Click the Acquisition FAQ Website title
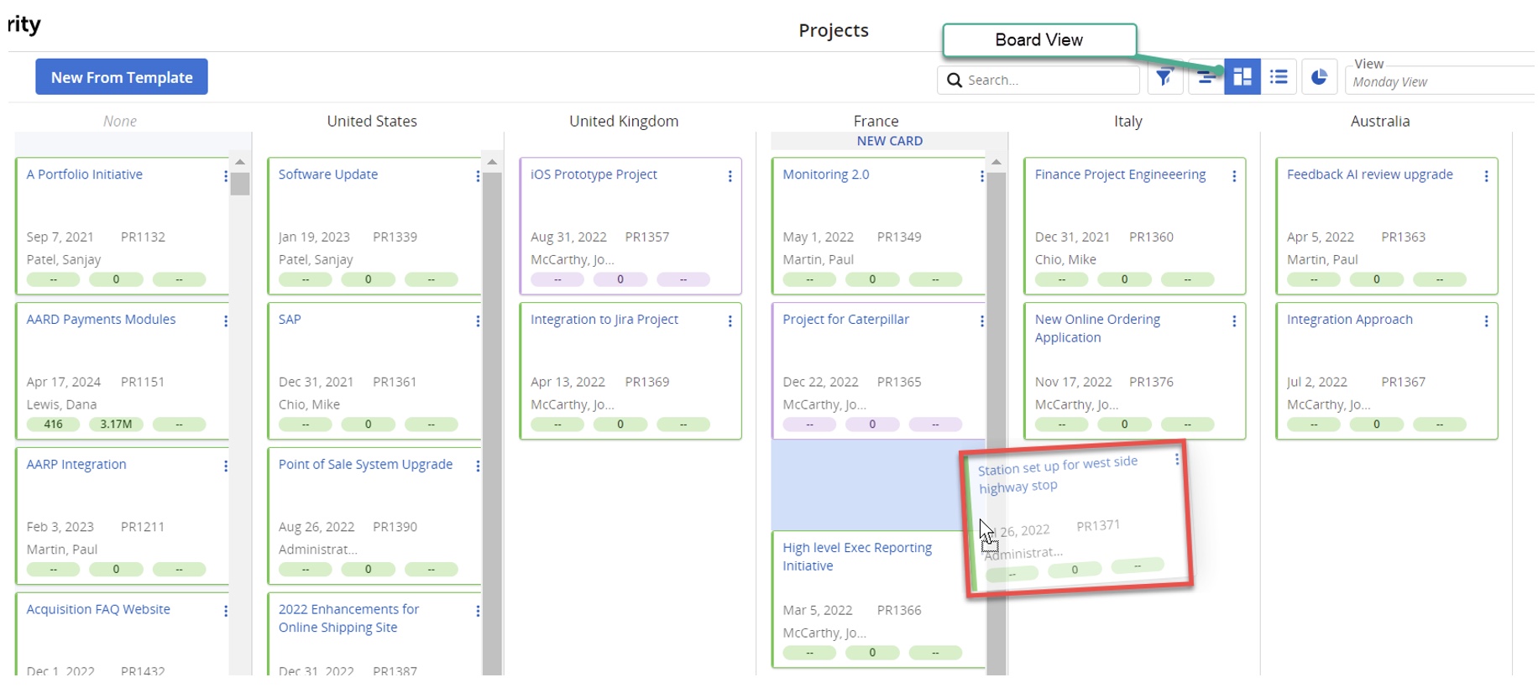1538x693 pixels. tap(98, 610)
